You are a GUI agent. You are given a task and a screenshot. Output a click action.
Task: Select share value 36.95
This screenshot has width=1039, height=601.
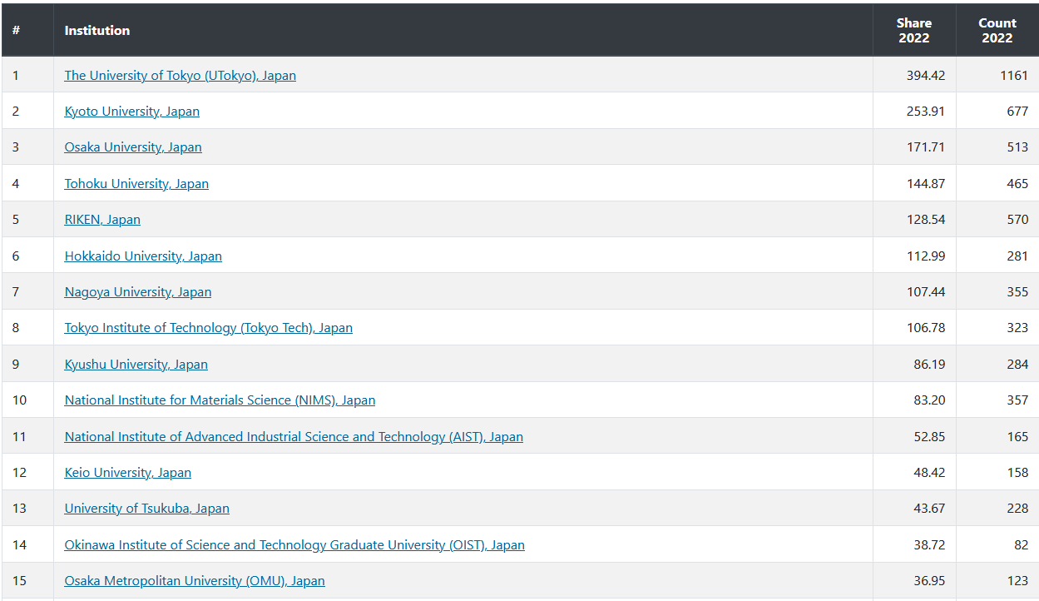point(929,581)
